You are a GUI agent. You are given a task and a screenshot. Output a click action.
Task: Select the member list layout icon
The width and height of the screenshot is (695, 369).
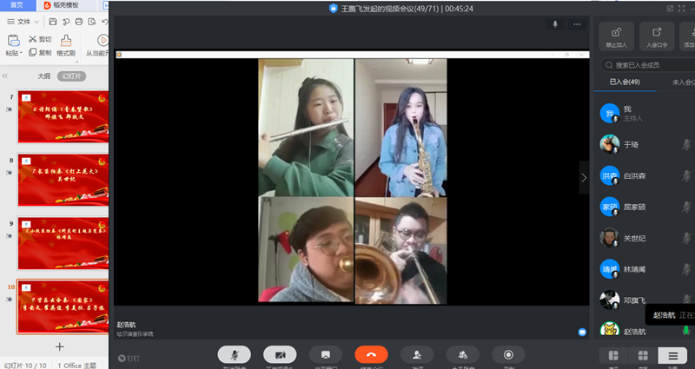(672, 355)
